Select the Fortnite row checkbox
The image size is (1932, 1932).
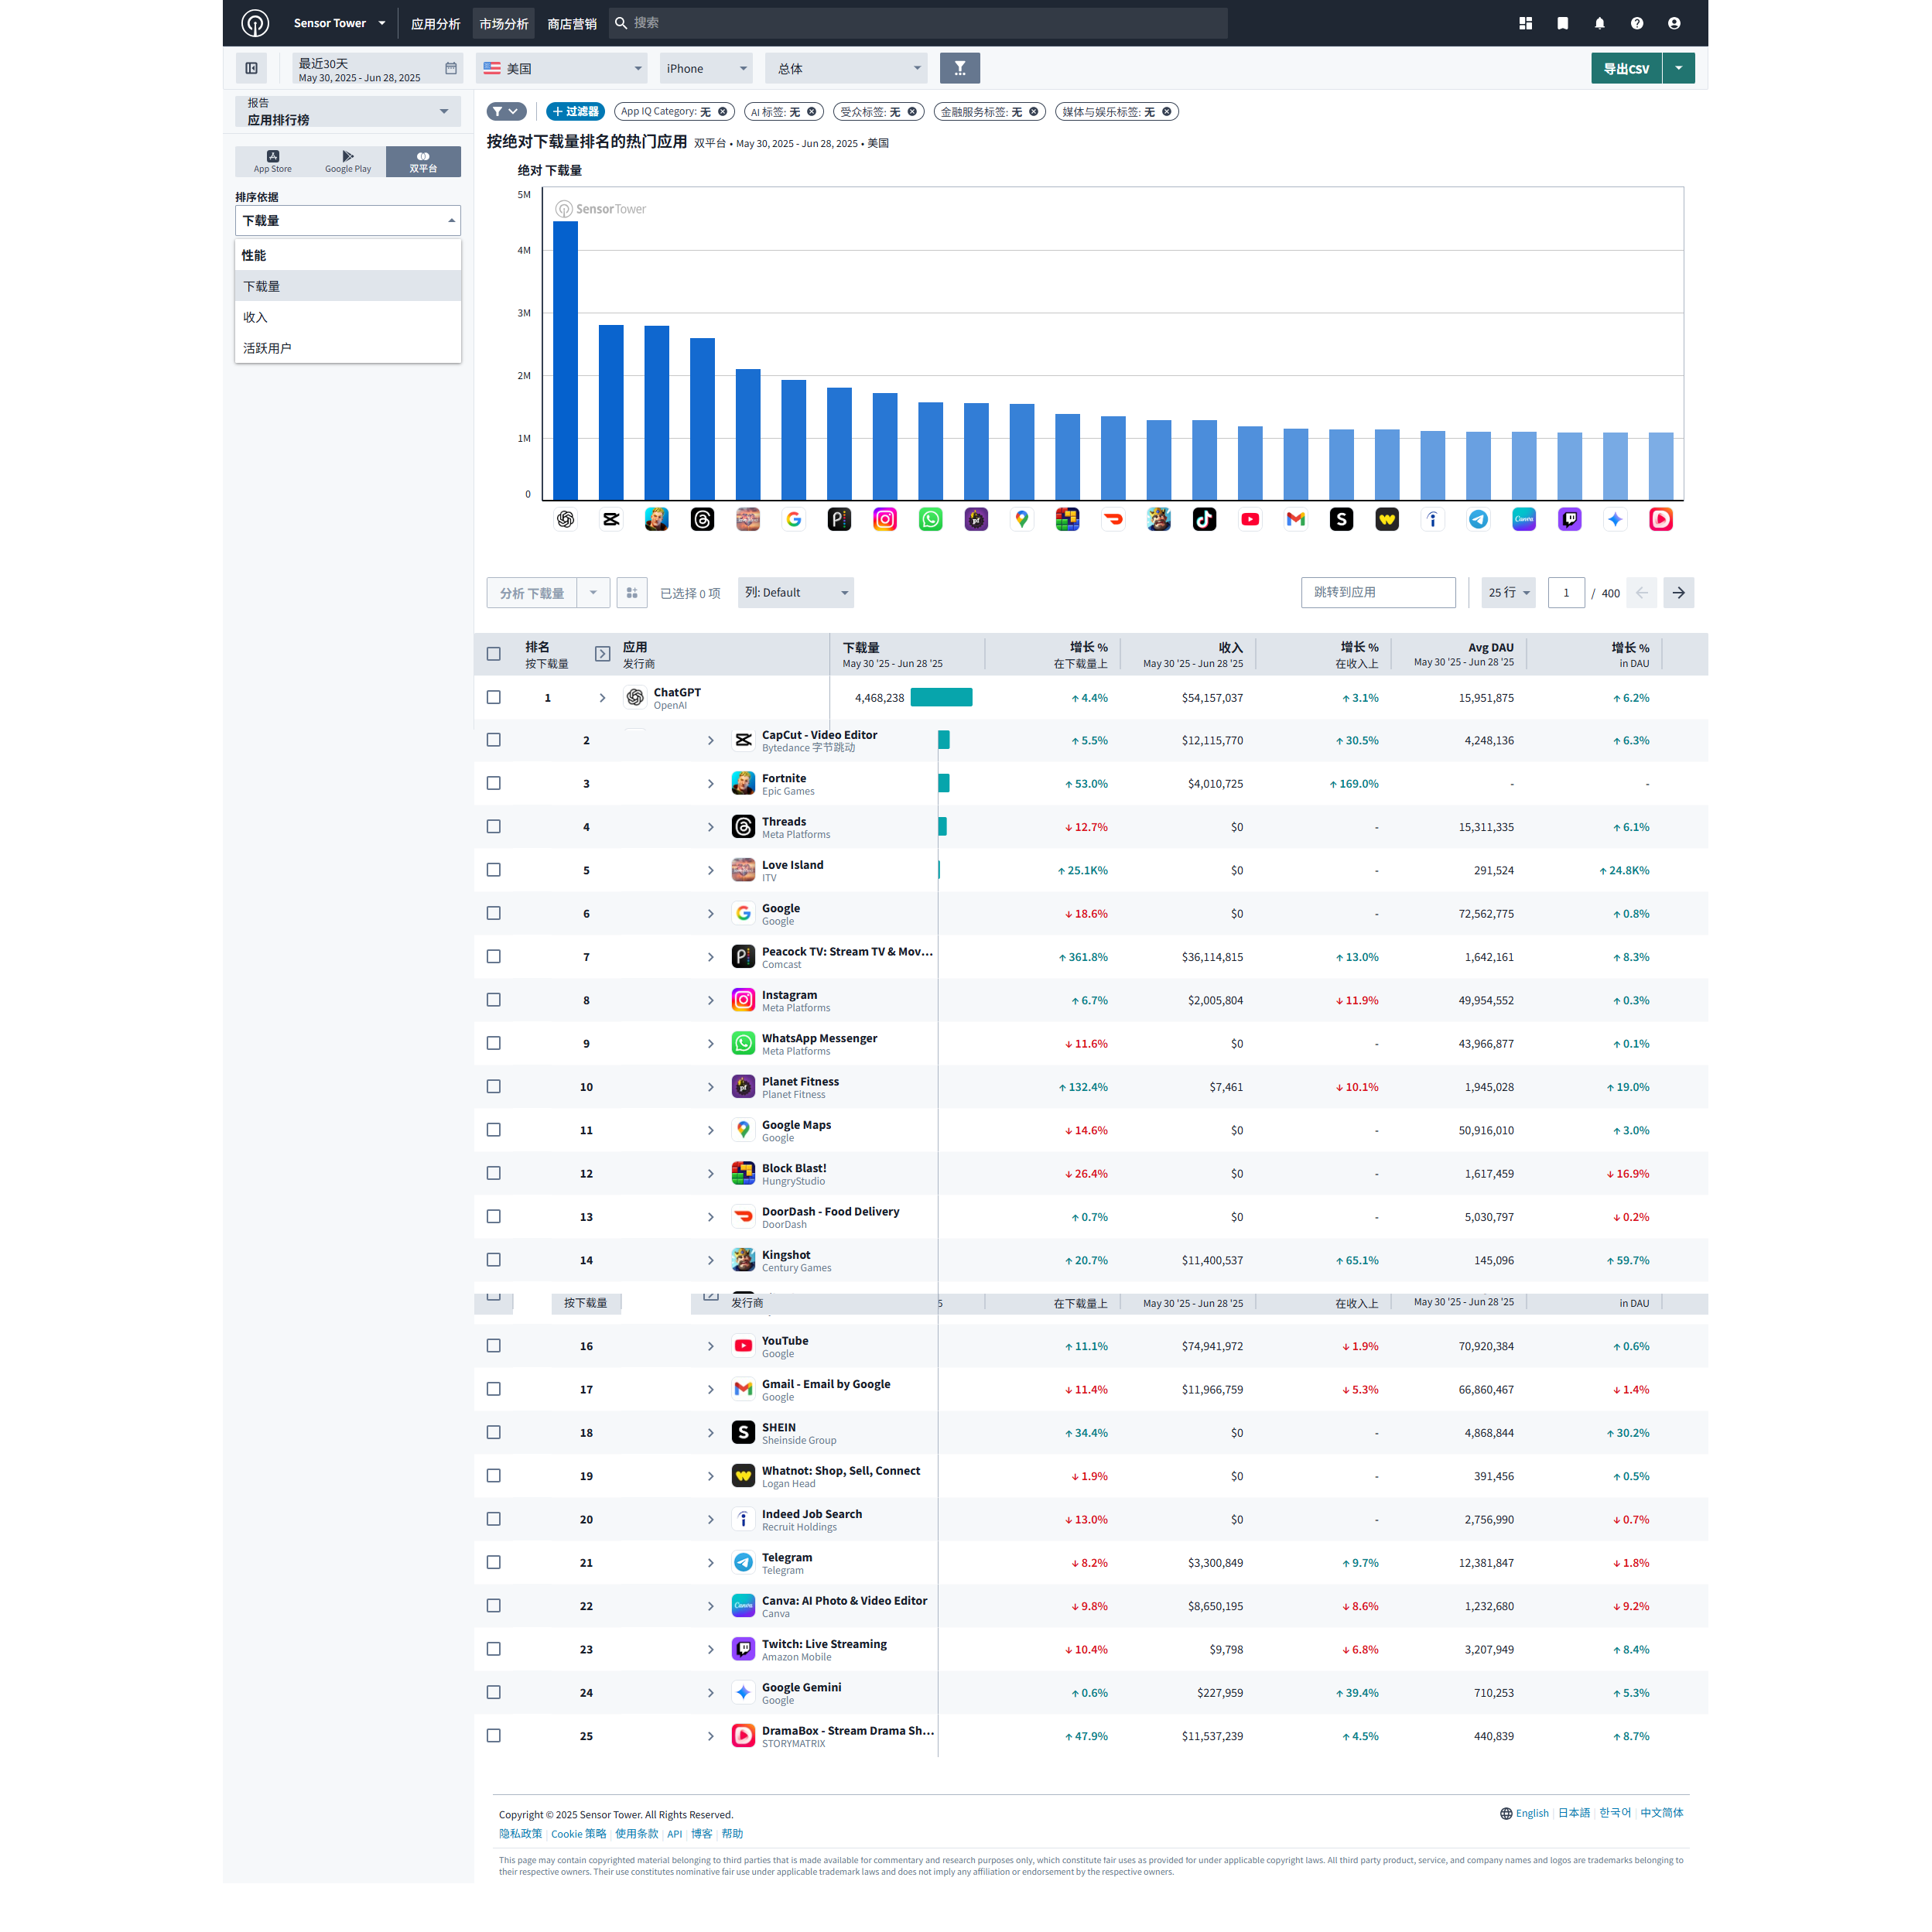[493, 783]
